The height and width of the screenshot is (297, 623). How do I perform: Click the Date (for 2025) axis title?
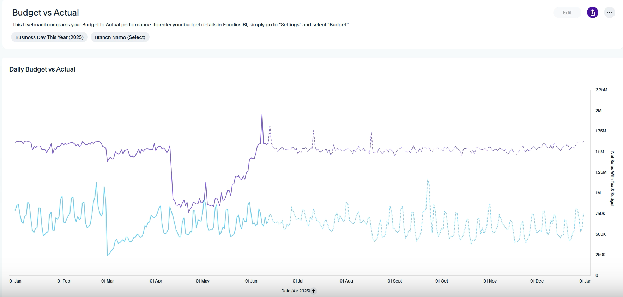(295, 291)
